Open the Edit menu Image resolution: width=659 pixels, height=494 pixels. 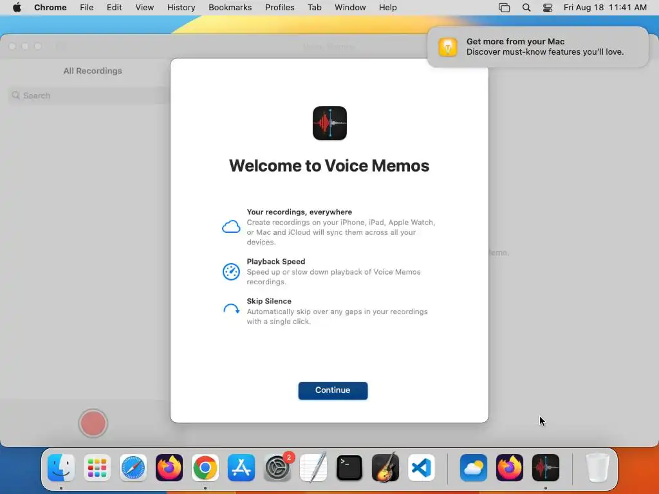pos(115,8)
